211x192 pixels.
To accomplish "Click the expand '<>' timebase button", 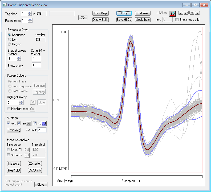I will (x=192, y=13).
